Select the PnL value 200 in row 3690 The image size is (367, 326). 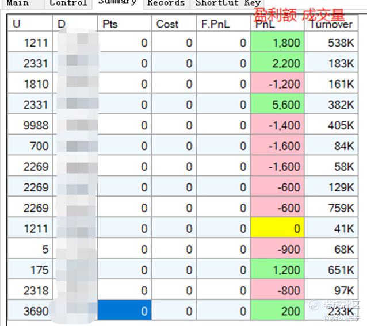(277, 310)
